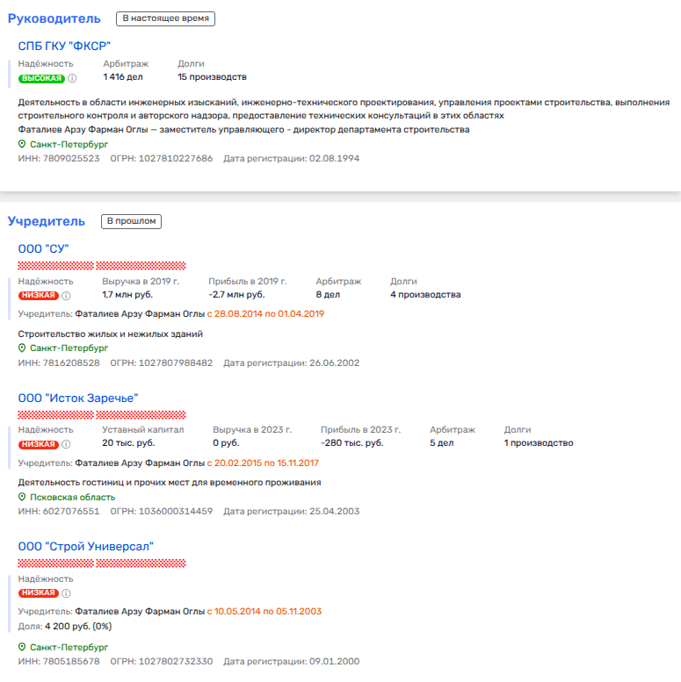Click location pin icon for СПБ ГКУ "ФКСР"
Image resolution: width=681 pixels, height=682 pixels.
23,144
